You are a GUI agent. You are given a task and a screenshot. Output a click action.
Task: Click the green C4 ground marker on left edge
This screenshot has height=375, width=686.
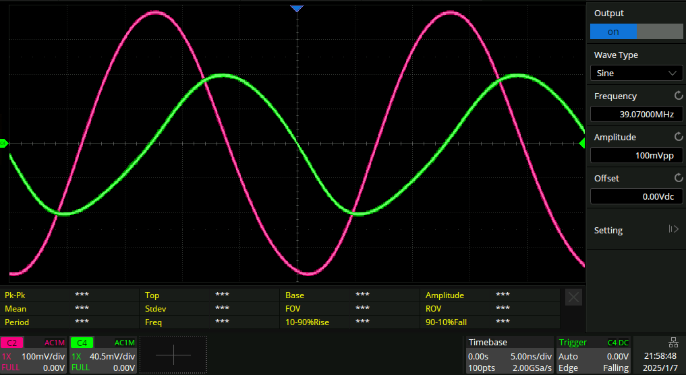pyautogui.click(x=4, y=143)
